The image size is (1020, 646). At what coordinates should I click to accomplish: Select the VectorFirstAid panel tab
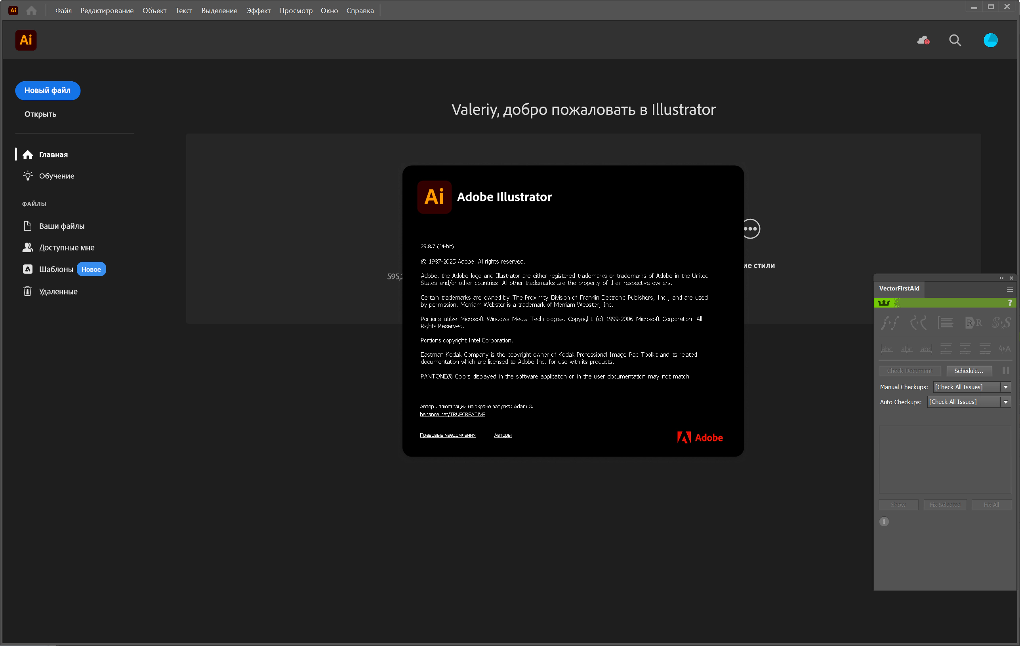(899, 289)
